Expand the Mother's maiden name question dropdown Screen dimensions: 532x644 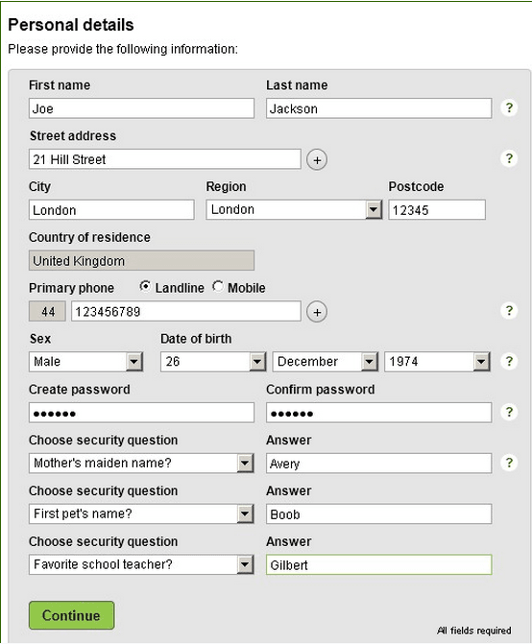pyautogui.click(x=141, y=464)
